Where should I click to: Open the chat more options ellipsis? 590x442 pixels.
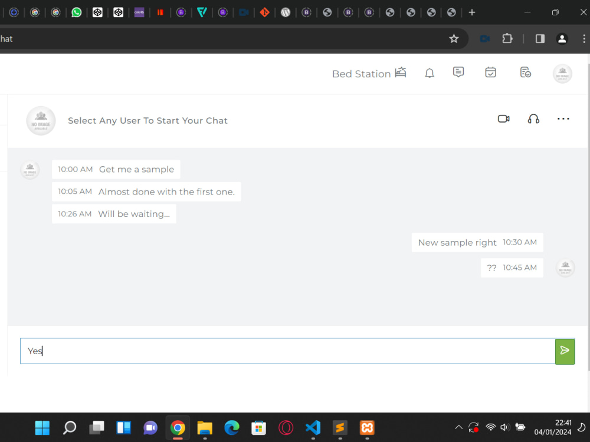(x=563, y=119)
